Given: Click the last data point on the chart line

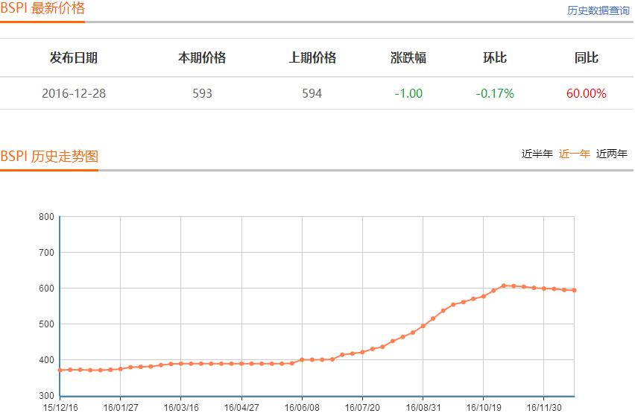Looking at the screenshot, I should click(x=574, y=290).
